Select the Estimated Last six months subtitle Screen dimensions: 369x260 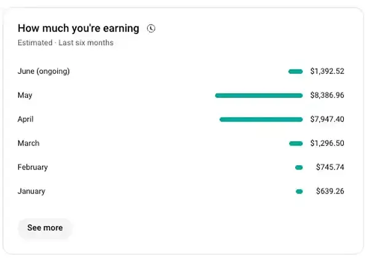coord(66,43)
